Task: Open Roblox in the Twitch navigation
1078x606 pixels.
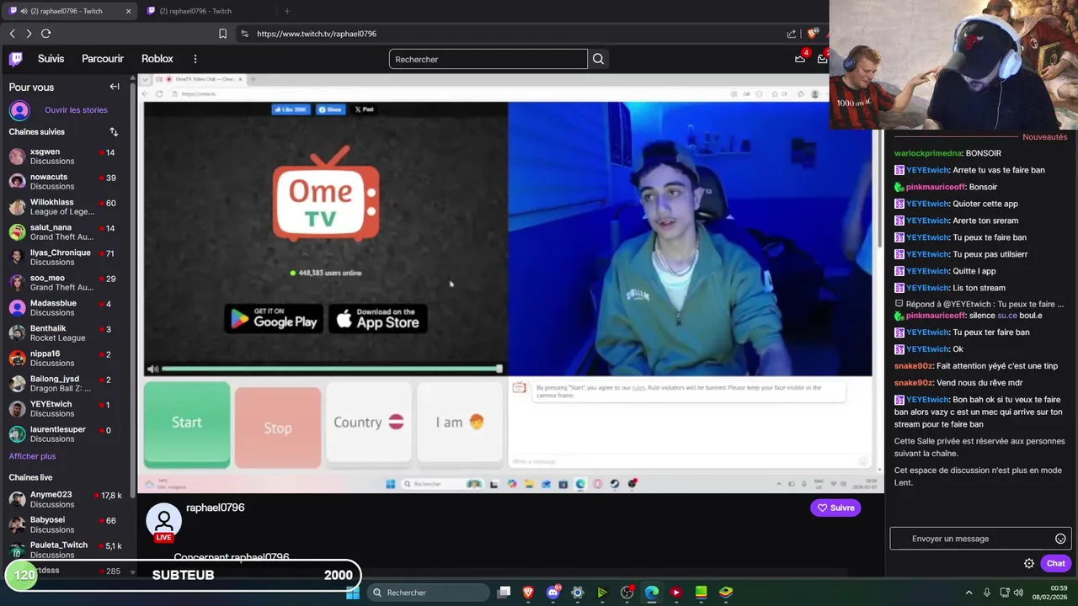Action: pyautogui.click(x=157, y=59)
